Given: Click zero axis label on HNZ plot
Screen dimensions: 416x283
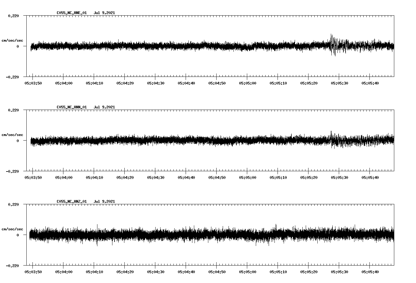Looking at the screenshot, I should 18,235.
